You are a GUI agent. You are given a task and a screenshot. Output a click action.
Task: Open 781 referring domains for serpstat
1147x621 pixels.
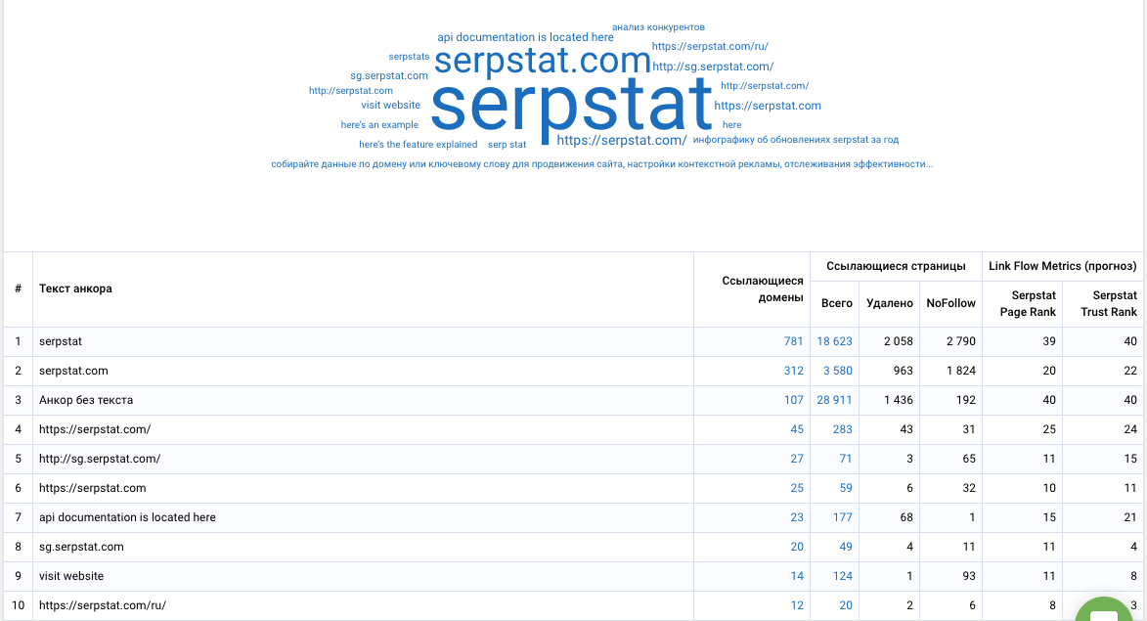[x=793, y=341]
